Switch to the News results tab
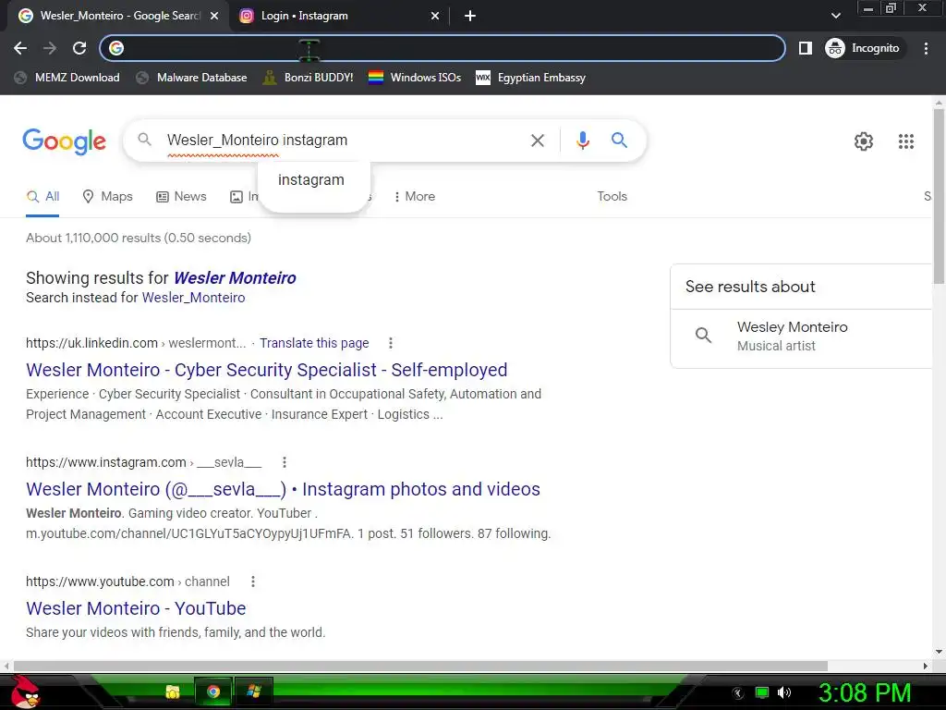Image resolution: width=946 pixels, height=710 pixels. click(x=181, y=197)
